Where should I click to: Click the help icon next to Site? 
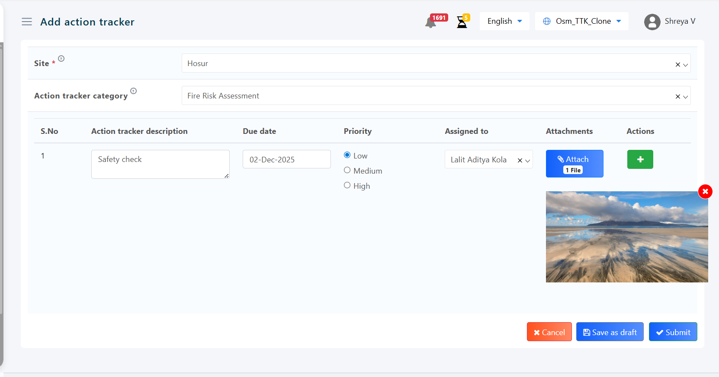pyautogui.click(x=61, y=59)
